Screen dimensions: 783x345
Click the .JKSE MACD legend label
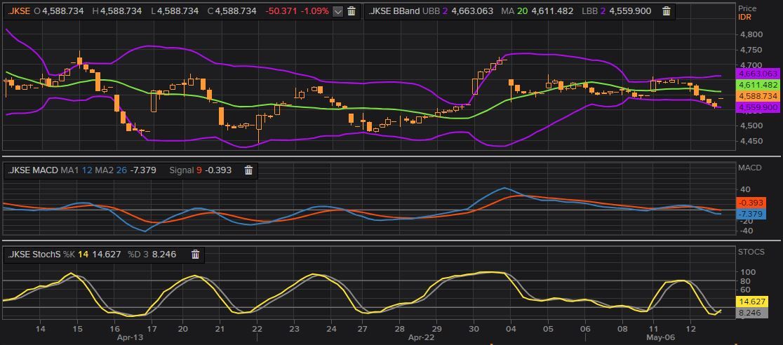click(x=33, y=170)
